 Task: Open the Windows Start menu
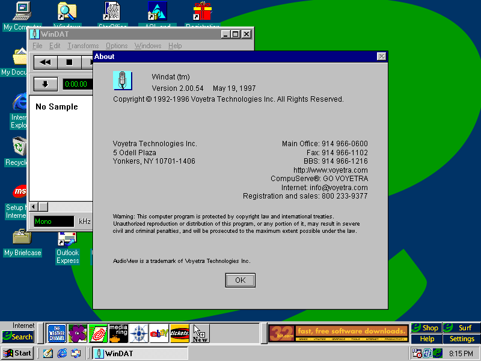coord(17,353)
